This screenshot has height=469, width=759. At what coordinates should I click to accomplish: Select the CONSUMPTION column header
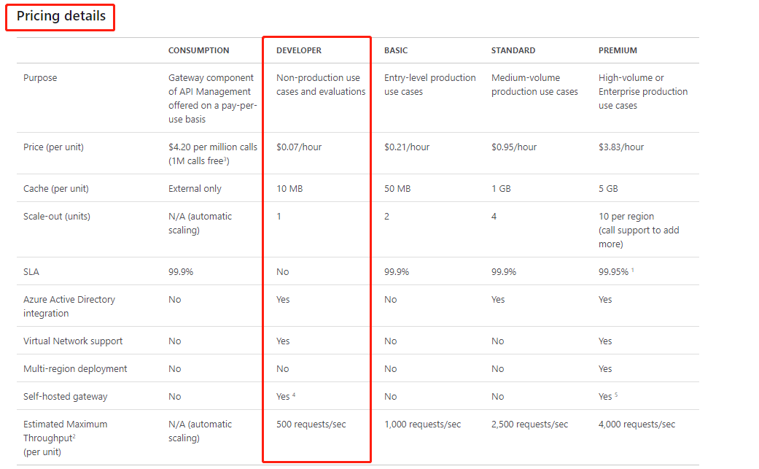tap(198, 50)
